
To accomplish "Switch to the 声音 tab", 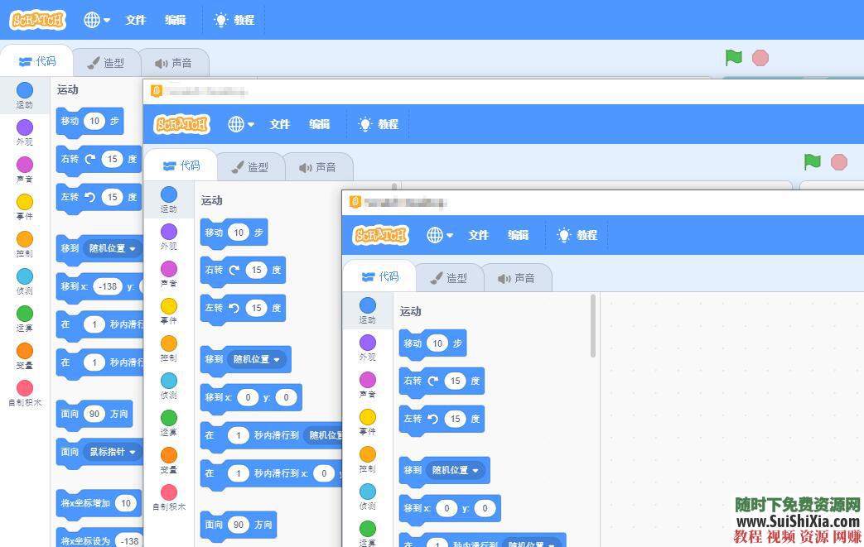I will tap(177, 61).
